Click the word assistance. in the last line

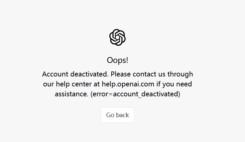[72, 94]
